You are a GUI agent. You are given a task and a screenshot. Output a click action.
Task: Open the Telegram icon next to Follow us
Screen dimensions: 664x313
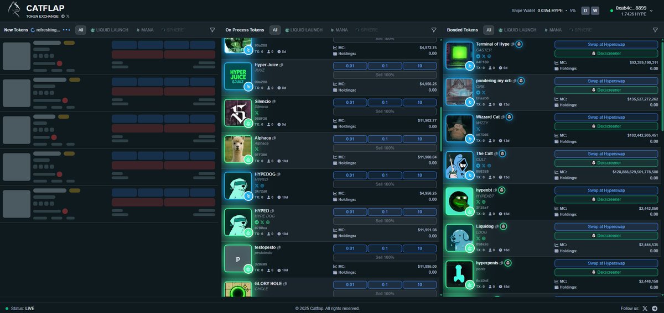click(655, 309)
